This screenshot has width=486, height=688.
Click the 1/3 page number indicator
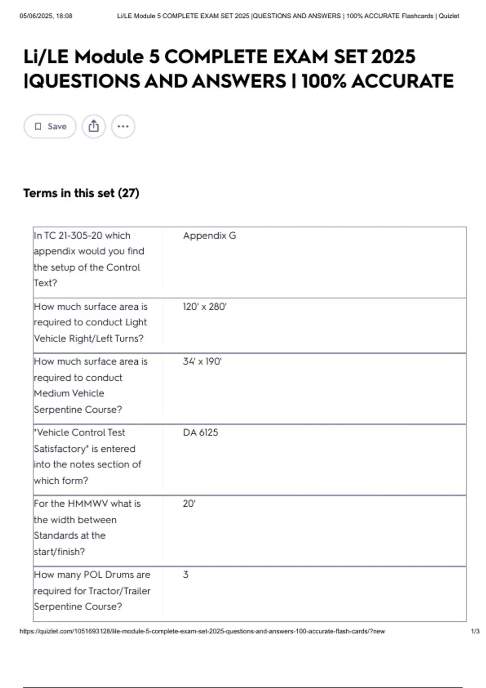(475, 631)
